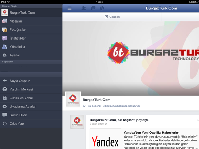This screenshot has width=199, height=149.
Task: Open the Yandex'ten Yeni Özellik: Haberlerim headline
Action: (x=151, y=133)
